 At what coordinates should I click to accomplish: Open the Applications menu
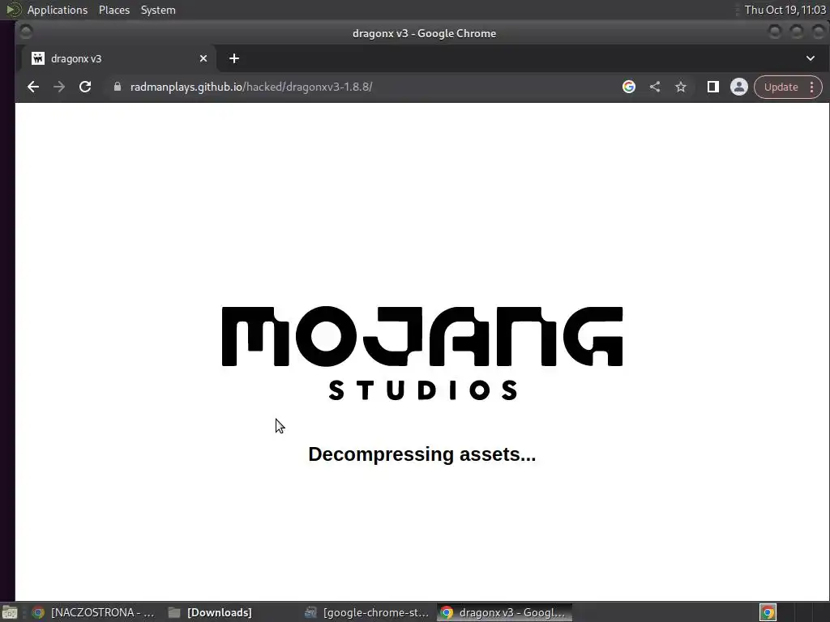pyautogui.click(x=58, y=10)
